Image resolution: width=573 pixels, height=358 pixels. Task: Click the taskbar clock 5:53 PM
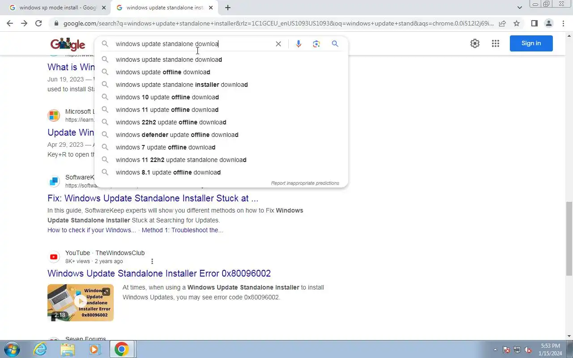coord(550,346)
